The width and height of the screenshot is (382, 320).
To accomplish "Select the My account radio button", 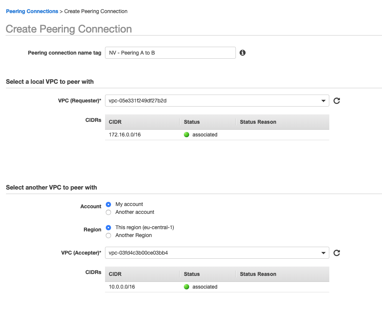I will click(108, 204).
